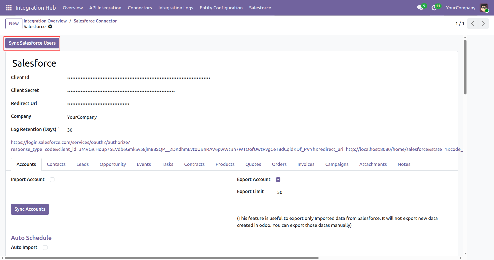
Task: Click the Client Id field
Action: click(139, 78)
